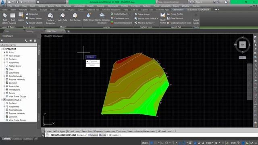258x145 pixels.
Task: Open the Prospector vertical tab
Action: (x=39, y=50)
